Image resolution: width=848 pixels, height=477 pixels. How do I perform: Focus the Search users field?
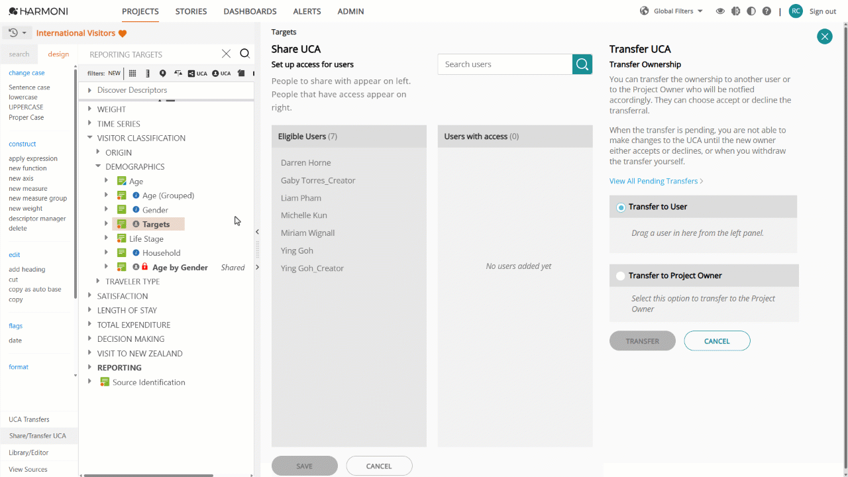[x=505, y=64]
